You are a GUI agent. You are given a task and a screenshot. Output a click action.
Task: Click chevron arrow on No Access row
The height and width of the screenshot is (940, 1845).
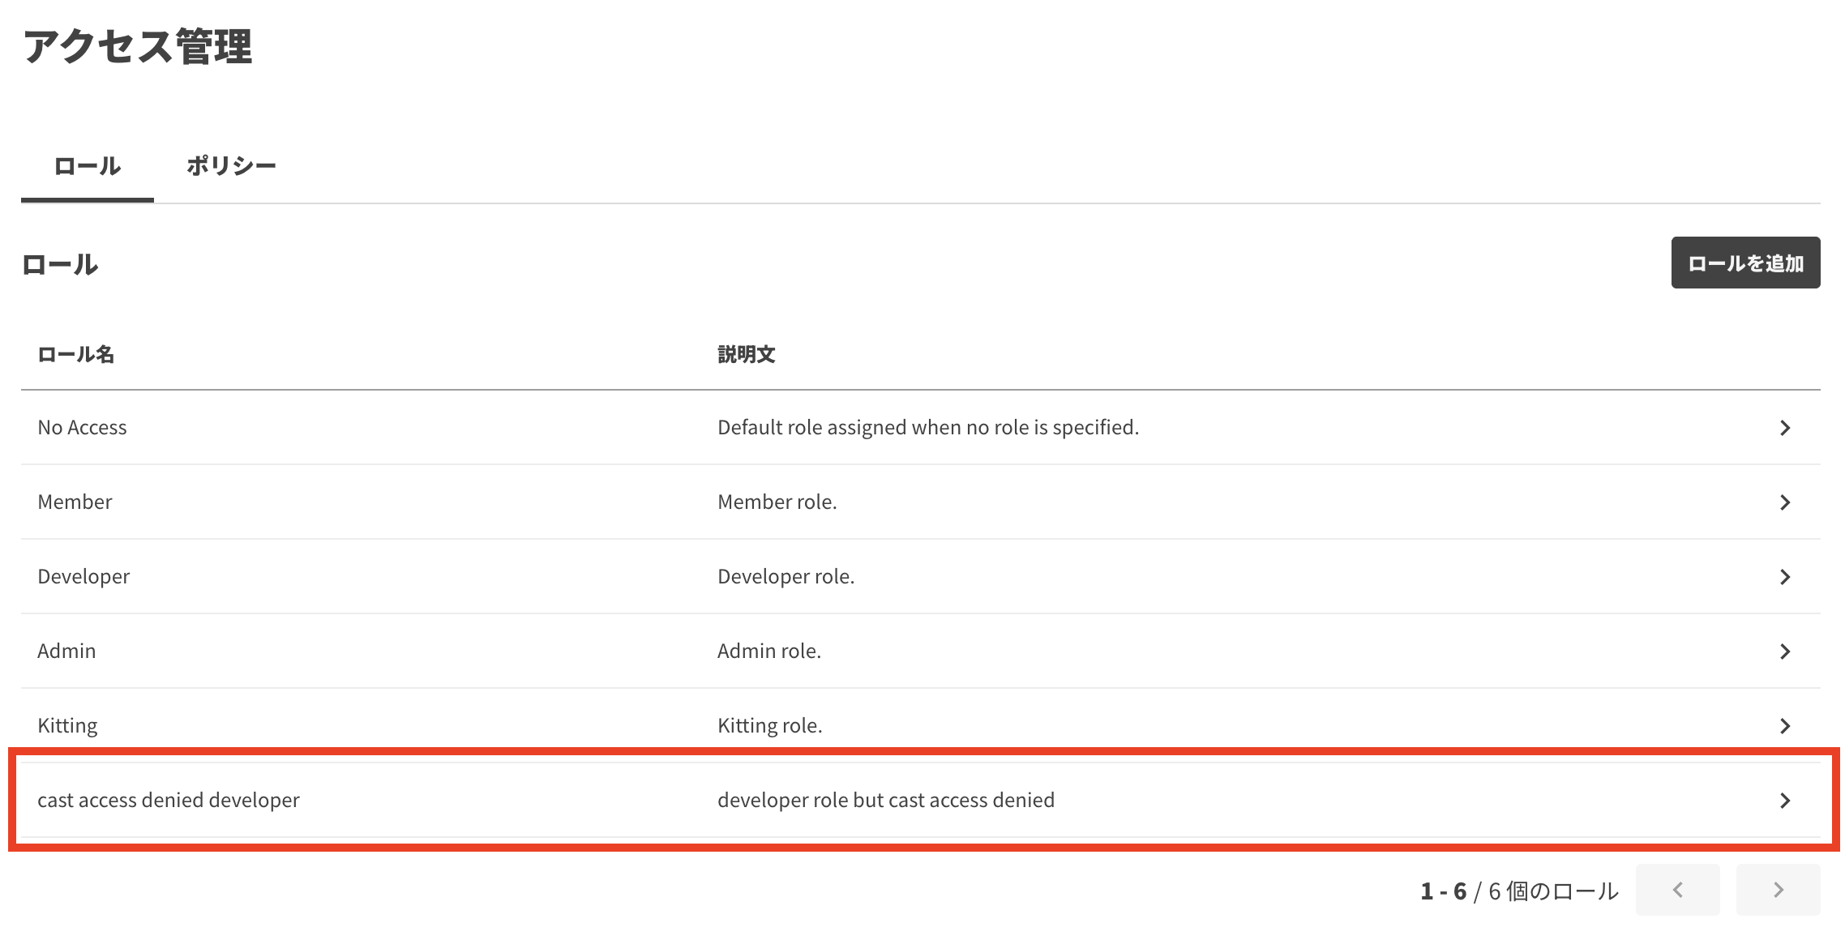pyautogui.click(x=1784, y=428)
